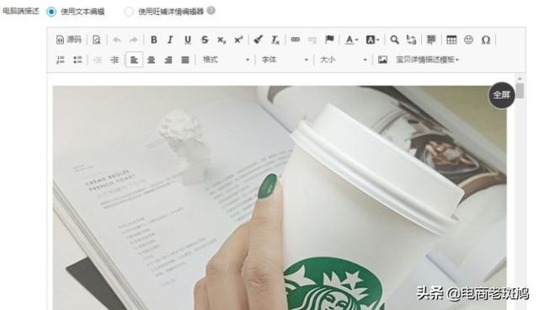This screenshot has height=310, width=539.
Task: Open the 大小 size dropdown
Action: (x=344, y=60)
